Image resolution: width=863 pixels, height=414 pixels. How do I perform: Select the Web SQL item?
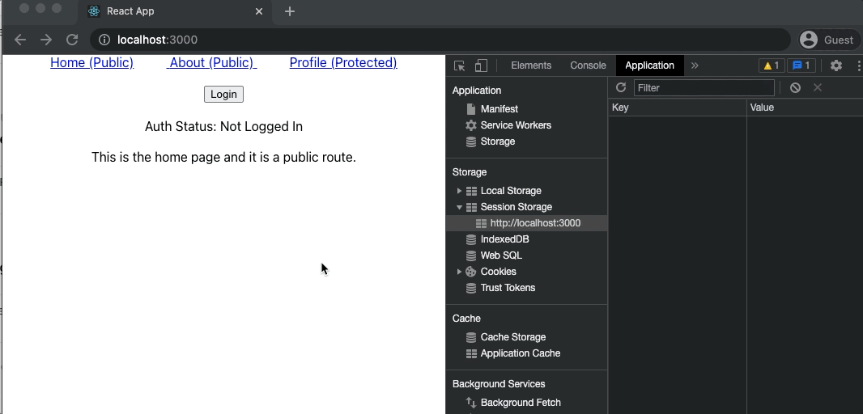[x=501, y=256]
